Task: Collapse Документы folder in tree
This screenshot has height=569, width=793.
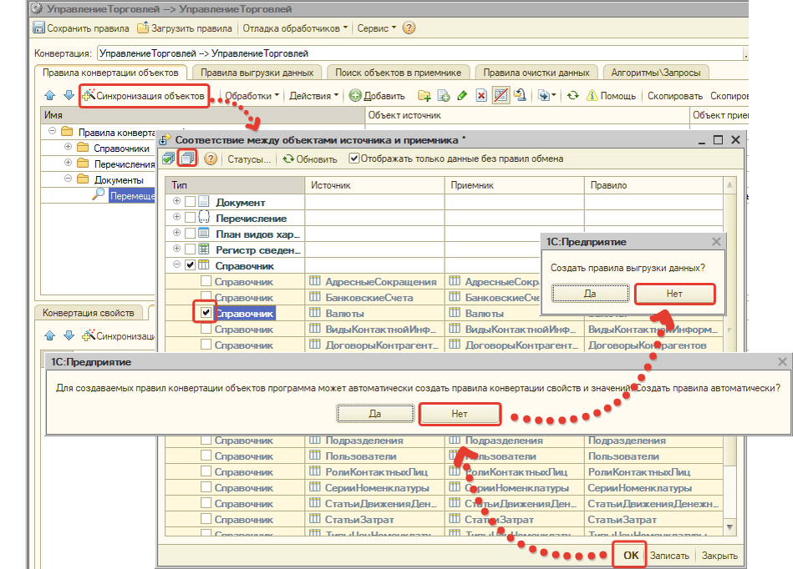Action: (68, 179)
